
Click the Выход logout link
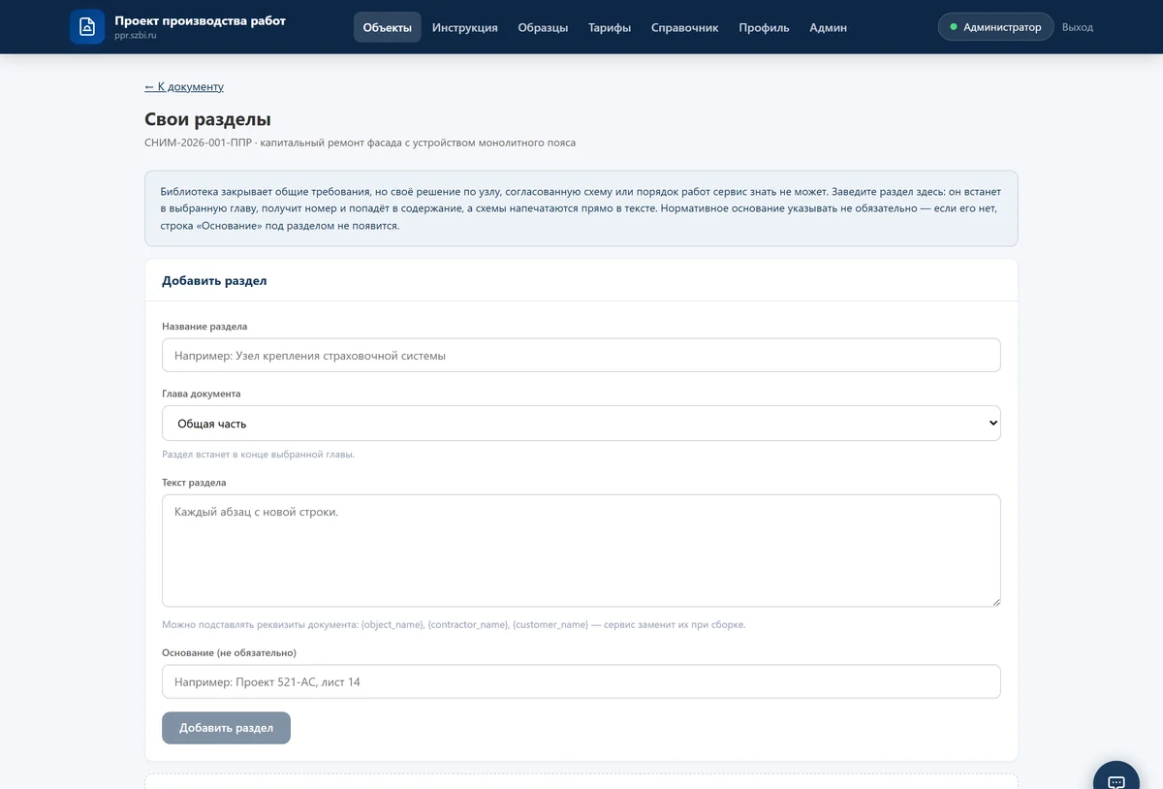click(x=1078, y=27)
